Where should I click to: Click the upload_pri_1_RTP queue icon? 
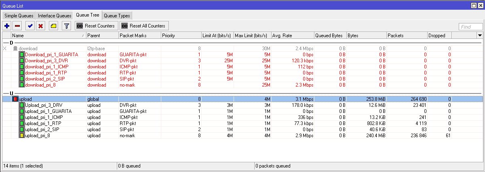(x=22, y=123)
